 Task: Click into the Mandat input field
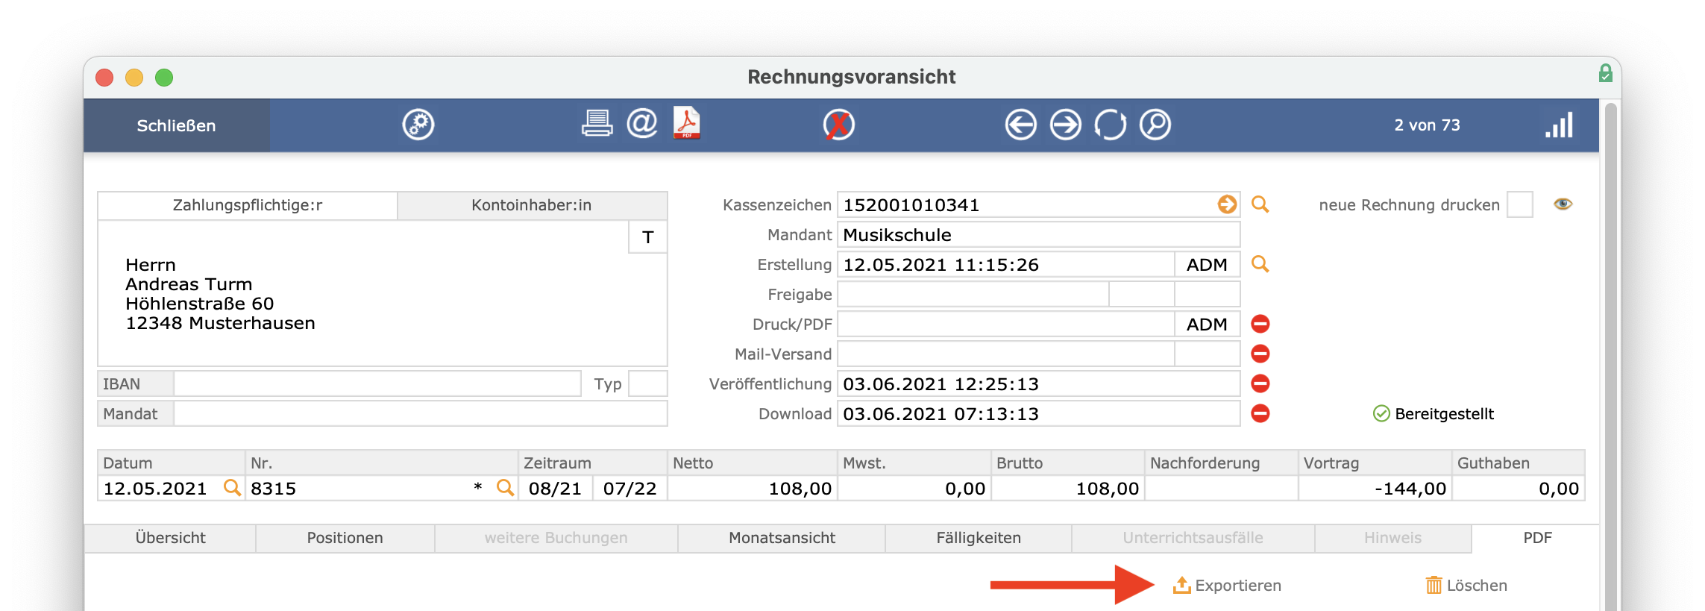pos(421,413)
